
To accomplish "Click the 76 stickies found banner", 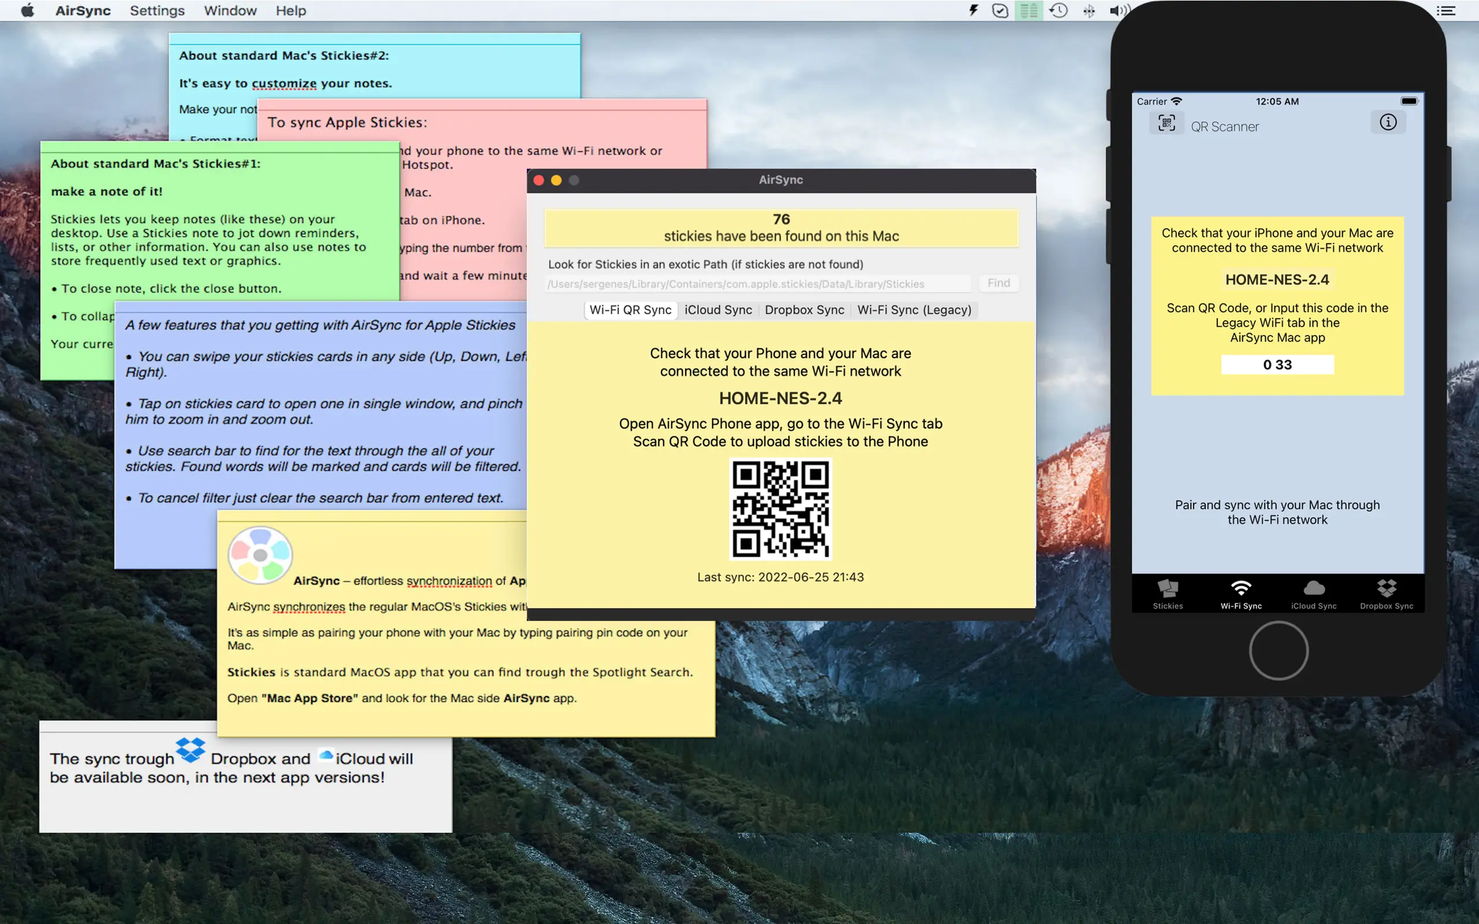I will point(781,228).
